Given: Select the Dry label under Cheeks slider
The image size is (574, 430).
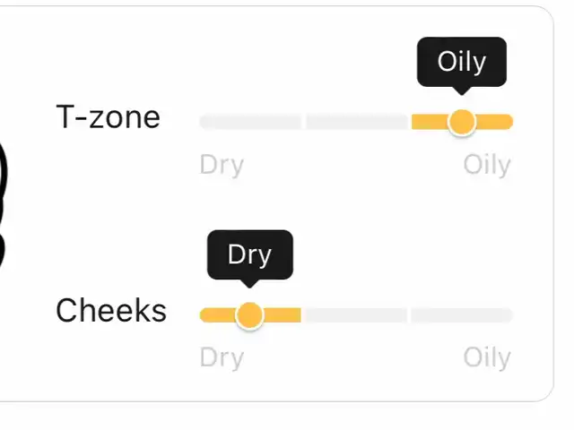Looking at the screenshot, I should pyautogui.click(x=222, y=358).
